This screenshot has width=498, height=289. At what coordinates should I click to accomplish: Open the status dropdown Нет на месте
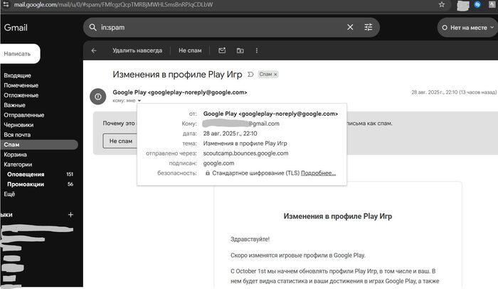pyautogui.click(x=468, y=28)
